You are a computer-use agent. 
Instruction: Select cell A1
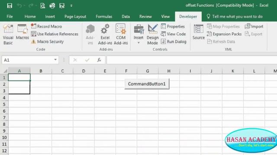[x=19, y=77]
